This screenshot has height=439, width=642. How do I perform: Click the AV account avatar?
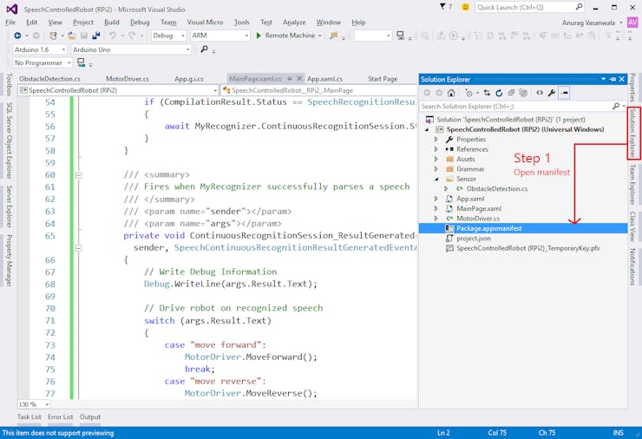click(632, 22)
